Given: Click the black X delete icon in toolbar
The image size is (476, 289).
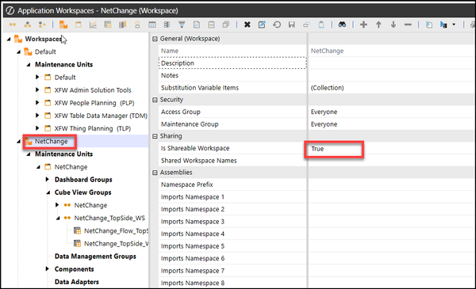Looking at the screenshot, I should (247, 25).
